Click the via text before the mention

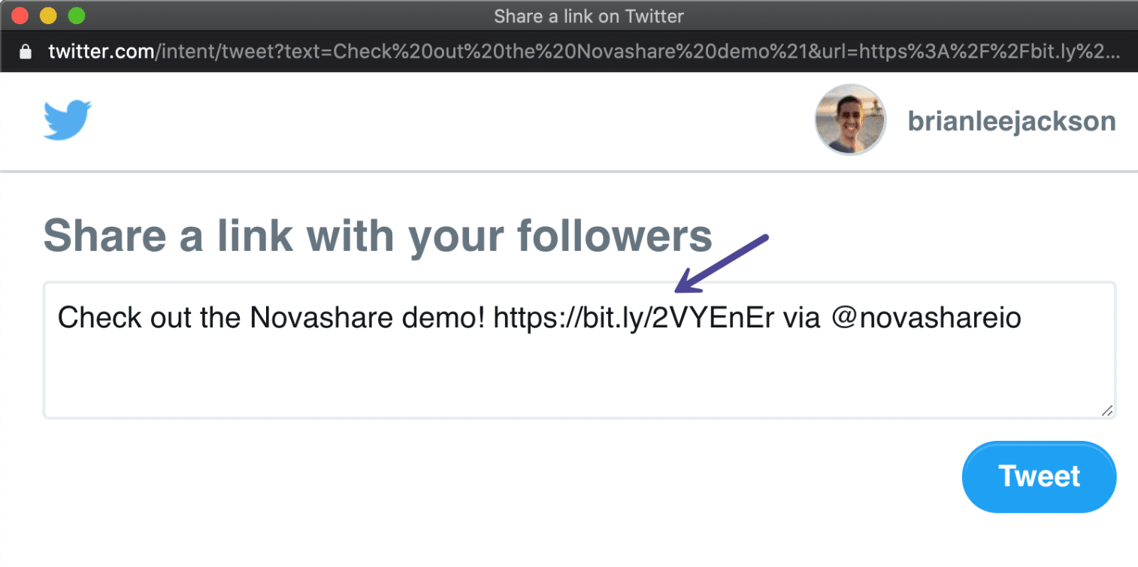click(x=804, y=318)
